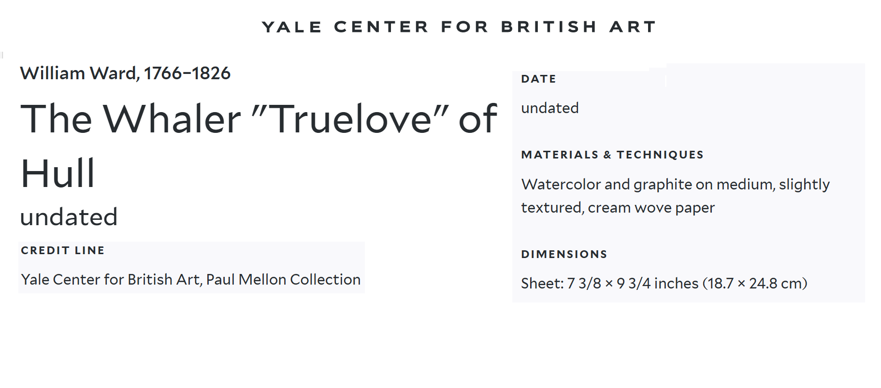Click the artist life dates 1766–1826
The width and height of the screenshot is (881, 388).
coord(187,73)
